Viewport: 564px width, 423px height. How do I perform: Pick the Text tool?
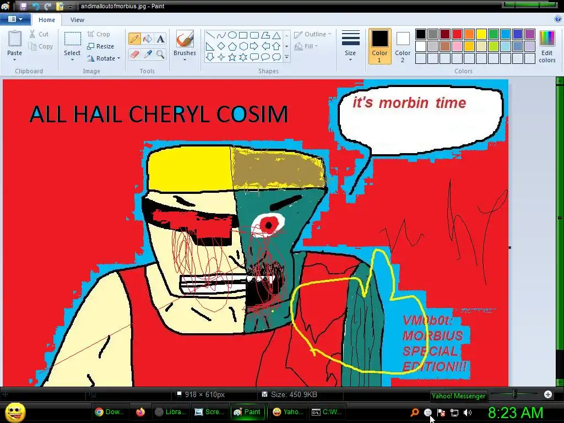coord(160,39)
